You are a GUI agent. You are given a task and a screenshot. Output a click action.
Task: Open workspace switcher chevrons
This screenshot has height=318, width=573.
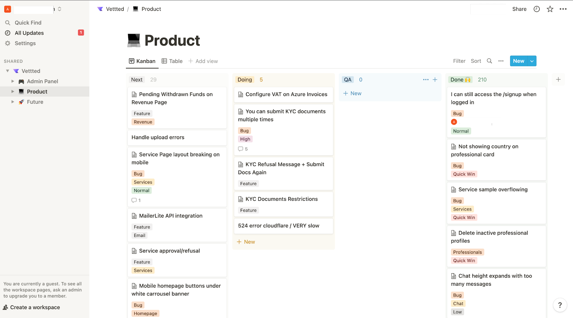pos(59,9)
